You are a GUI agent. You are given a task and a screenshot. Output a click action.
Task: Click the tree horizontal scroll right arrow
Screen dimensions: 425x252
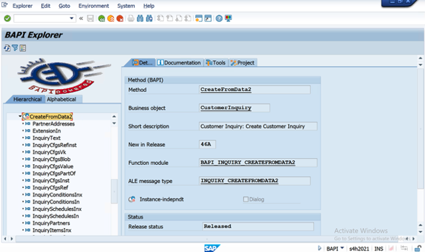coord(11,239)
